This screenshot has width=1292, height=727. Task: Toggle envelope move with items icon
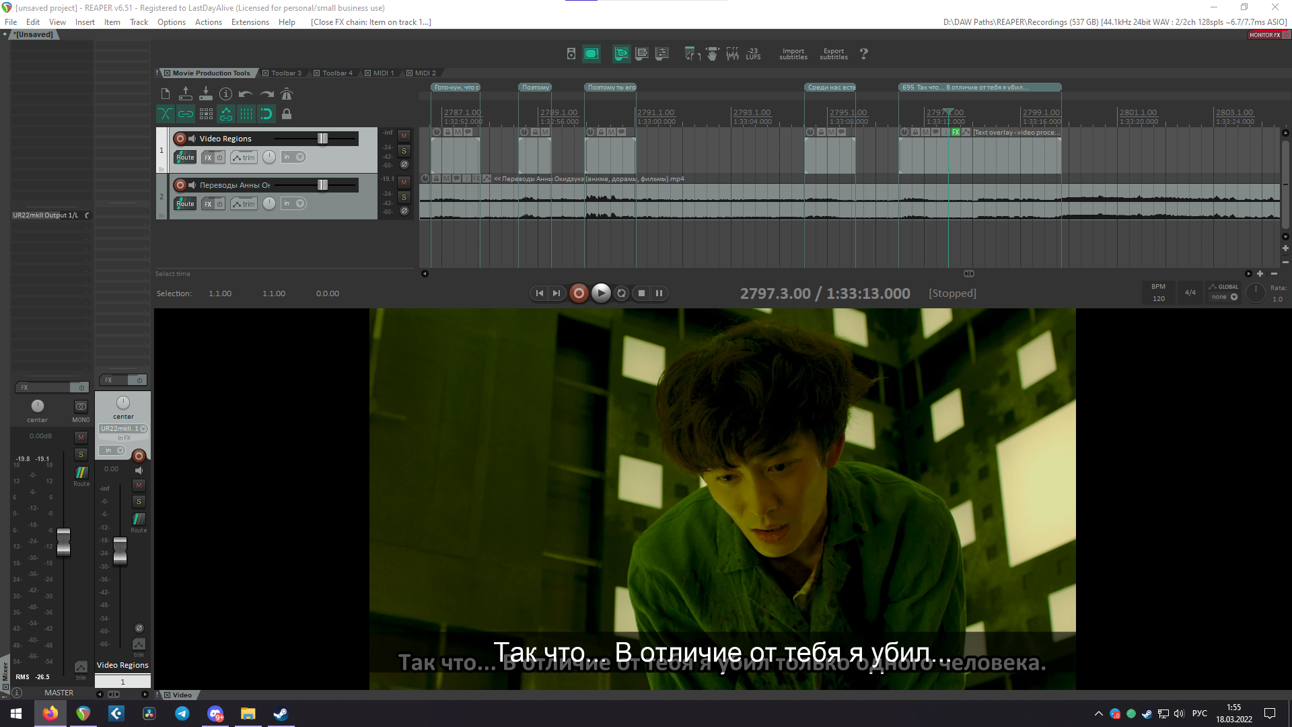click(x=226, y=114)
